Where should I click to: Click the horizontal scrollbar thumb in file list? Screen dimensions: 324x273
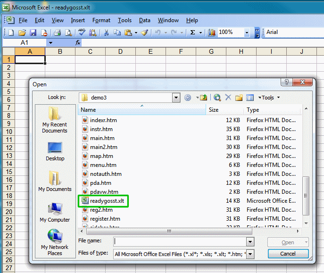(169, 231)
